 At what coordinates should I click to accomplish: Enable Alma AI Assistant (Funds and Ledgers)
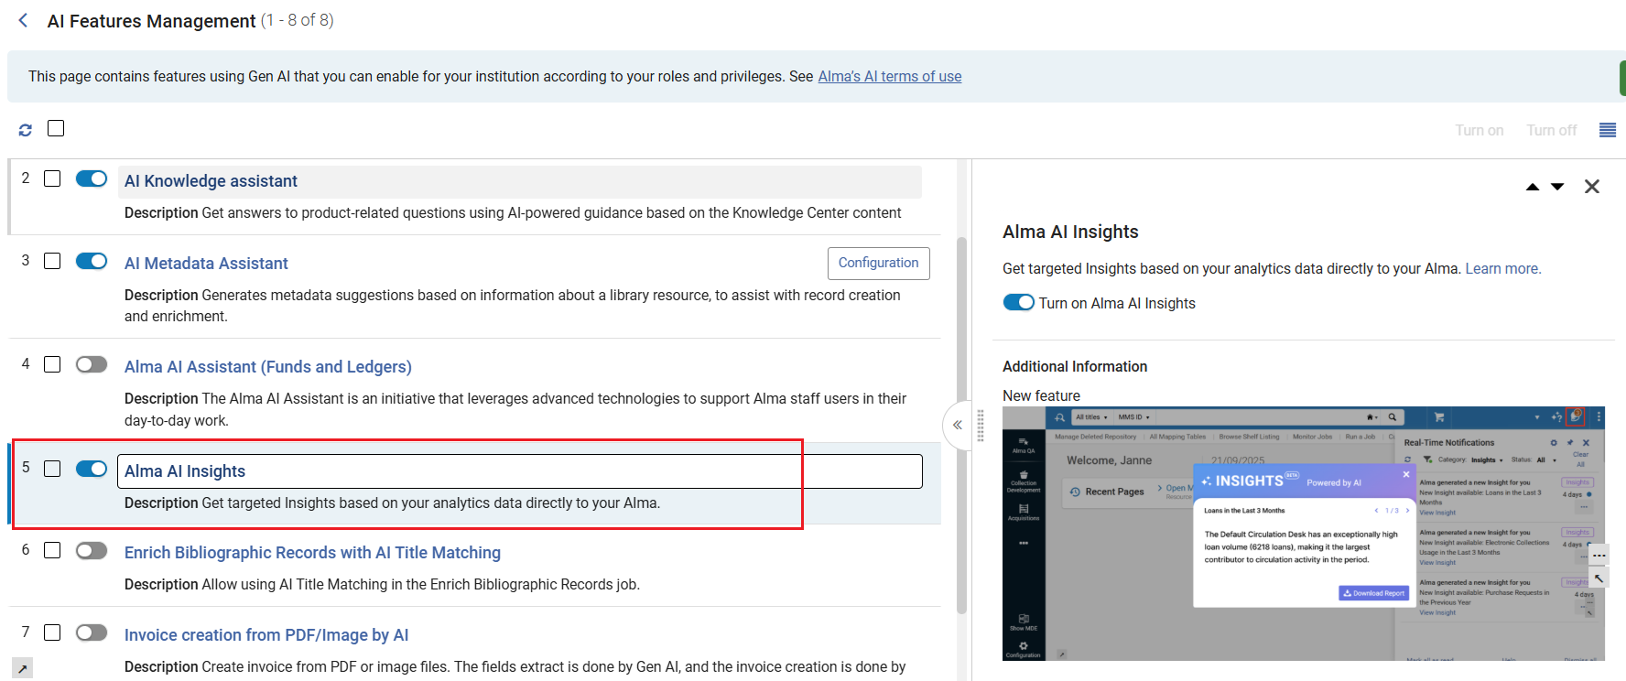pyautogui.click(x=92, y=364)
